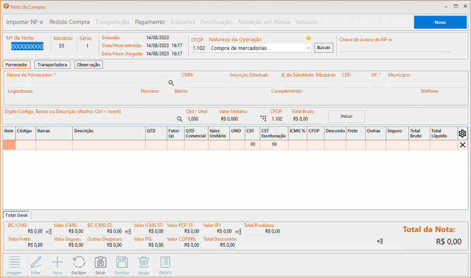Open Pagamento menu
The height and width of the screenshot is (278, 471).
[150, 22]
